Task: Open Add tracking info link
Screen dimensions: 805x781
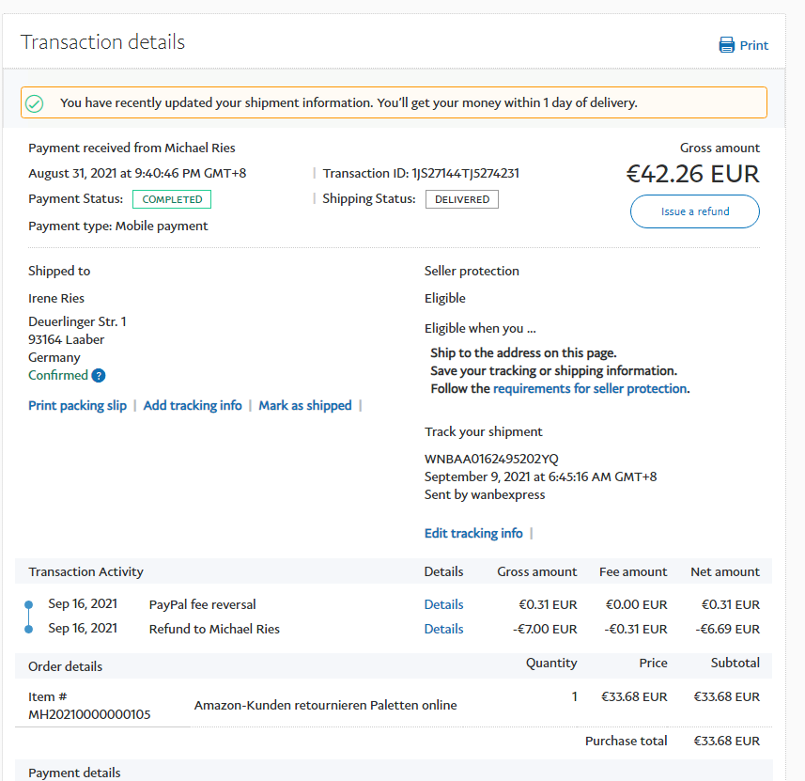Action: (193, 406)
